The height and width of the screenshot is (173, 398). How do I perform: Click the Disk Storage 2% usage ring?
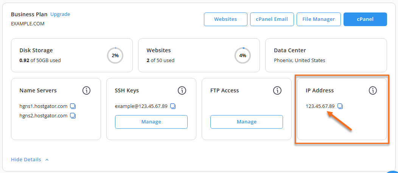point(115,55)
